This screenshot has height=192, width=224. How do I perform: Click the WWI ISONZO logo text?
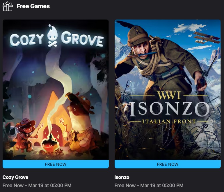click(169, 104)
